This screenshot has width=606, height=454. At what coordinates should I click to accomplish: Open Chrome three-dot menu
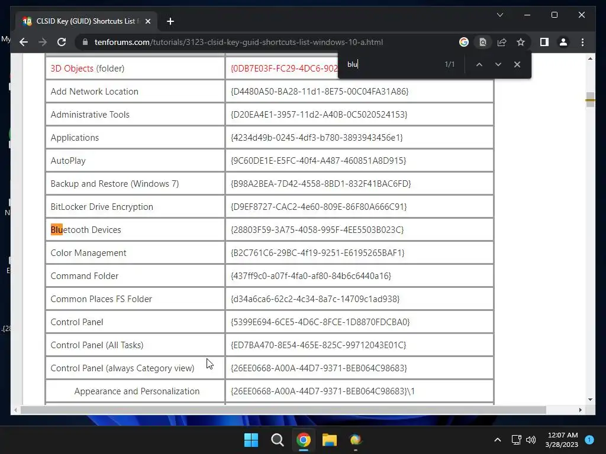click(582, 42)
